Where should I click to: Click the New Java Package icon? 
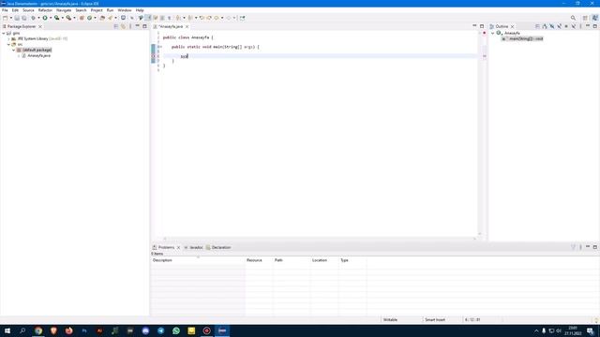coord(82,18)
